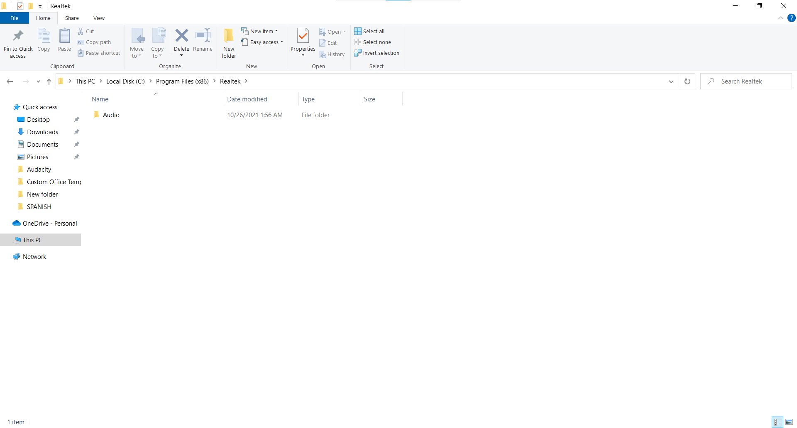Image resolution: width=797 pixels, height=428 pixels.
Task: Open the Copy to menu
Action: point(157,43)
